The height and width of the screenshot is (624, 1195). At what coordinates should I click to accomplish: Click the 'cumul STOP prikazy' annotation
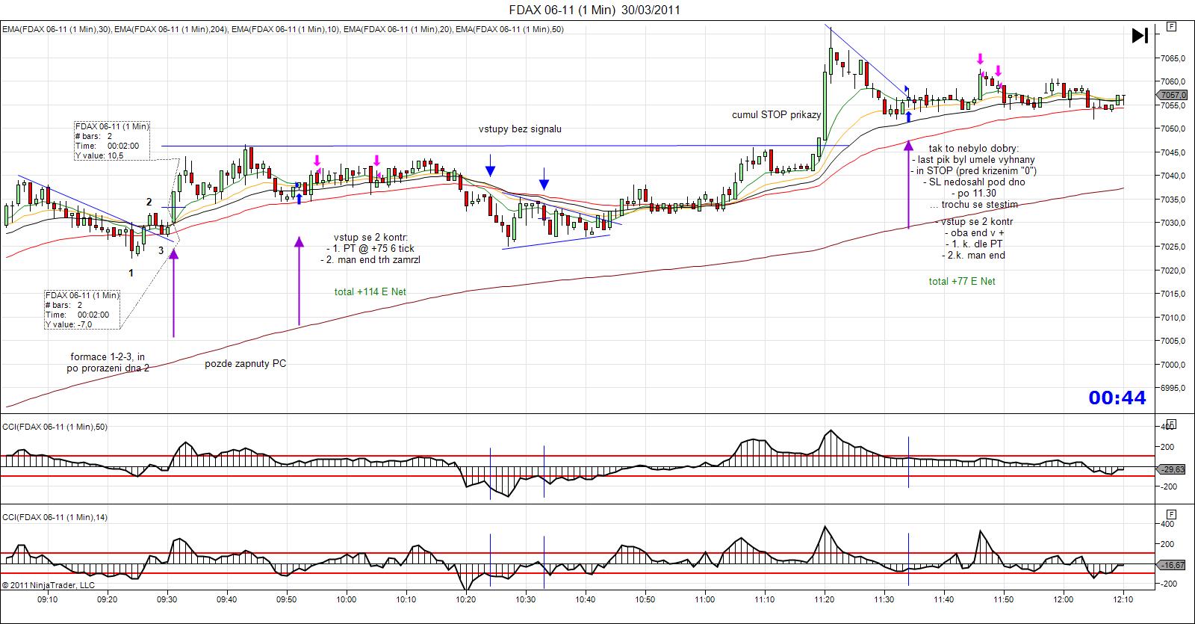(777, 115)
